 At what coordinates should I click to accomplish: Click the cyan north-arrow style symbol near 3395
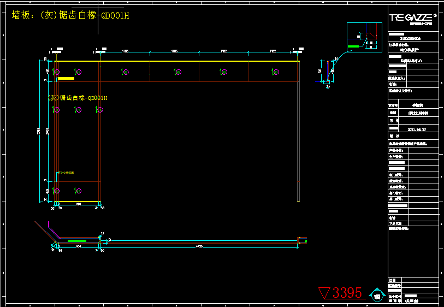(376, 294)
